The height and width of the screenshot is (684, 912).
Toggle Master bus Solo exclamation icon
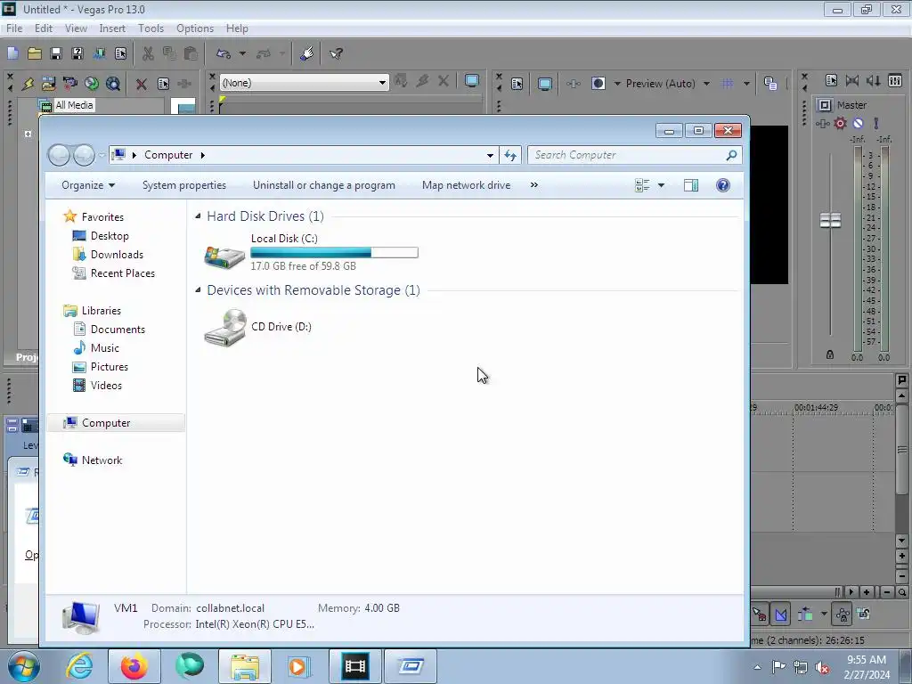tap(876, 123)
